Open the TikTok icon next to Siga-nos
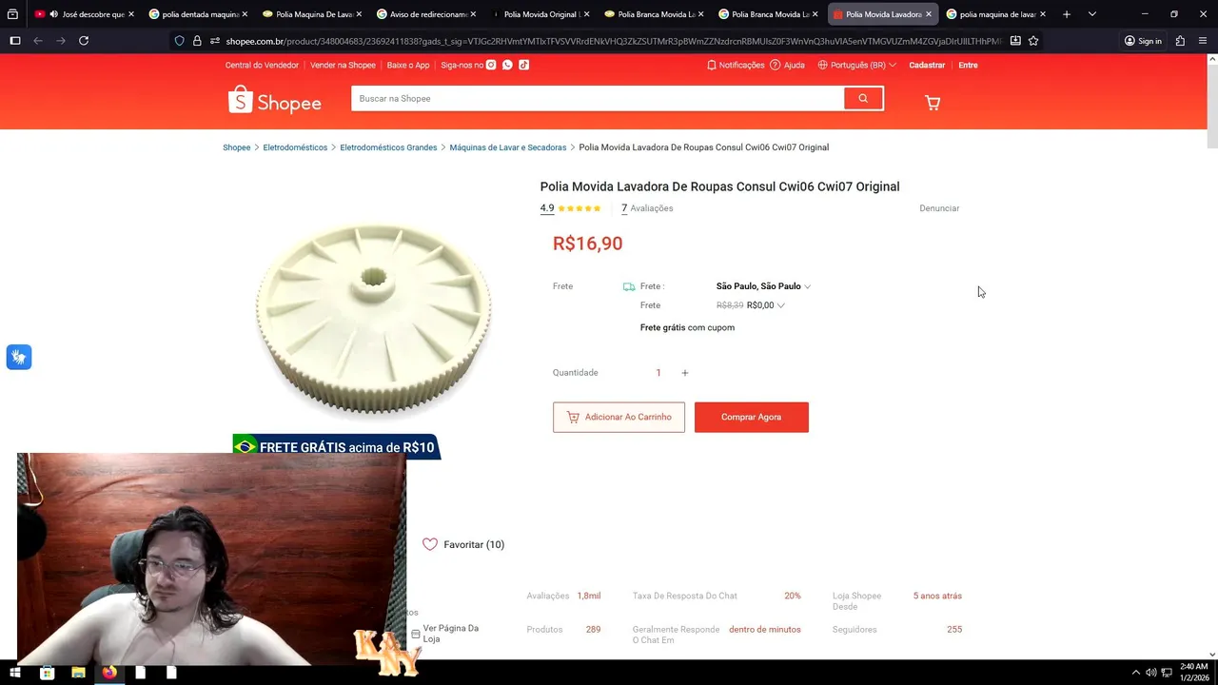The image size is (1218, 685). (x=523, y=65)
